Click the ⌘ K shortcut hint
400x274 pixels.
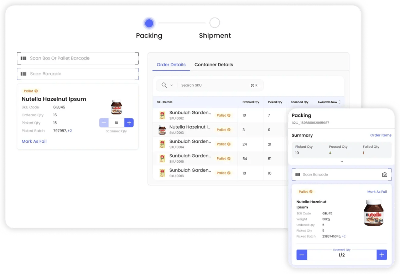tap(254, 85)
